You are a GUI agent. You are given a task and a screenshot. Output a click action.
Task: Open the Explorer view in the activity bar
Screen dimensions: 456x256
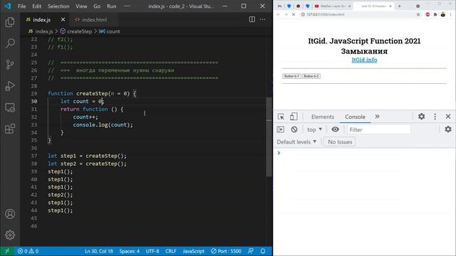[10, 22]
